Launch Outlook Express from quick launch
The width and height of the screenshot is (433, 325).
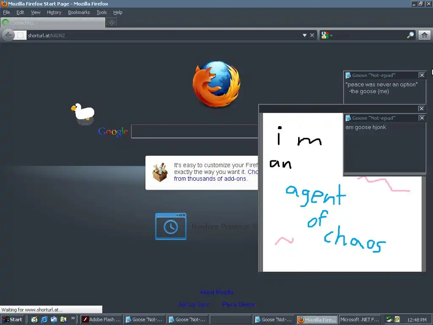click(x=54, y=319)
